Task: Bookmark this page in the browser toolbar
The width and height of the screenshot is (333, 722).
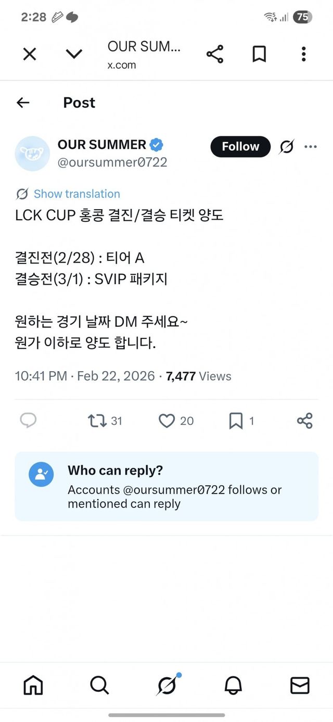Action: [259, 54]
